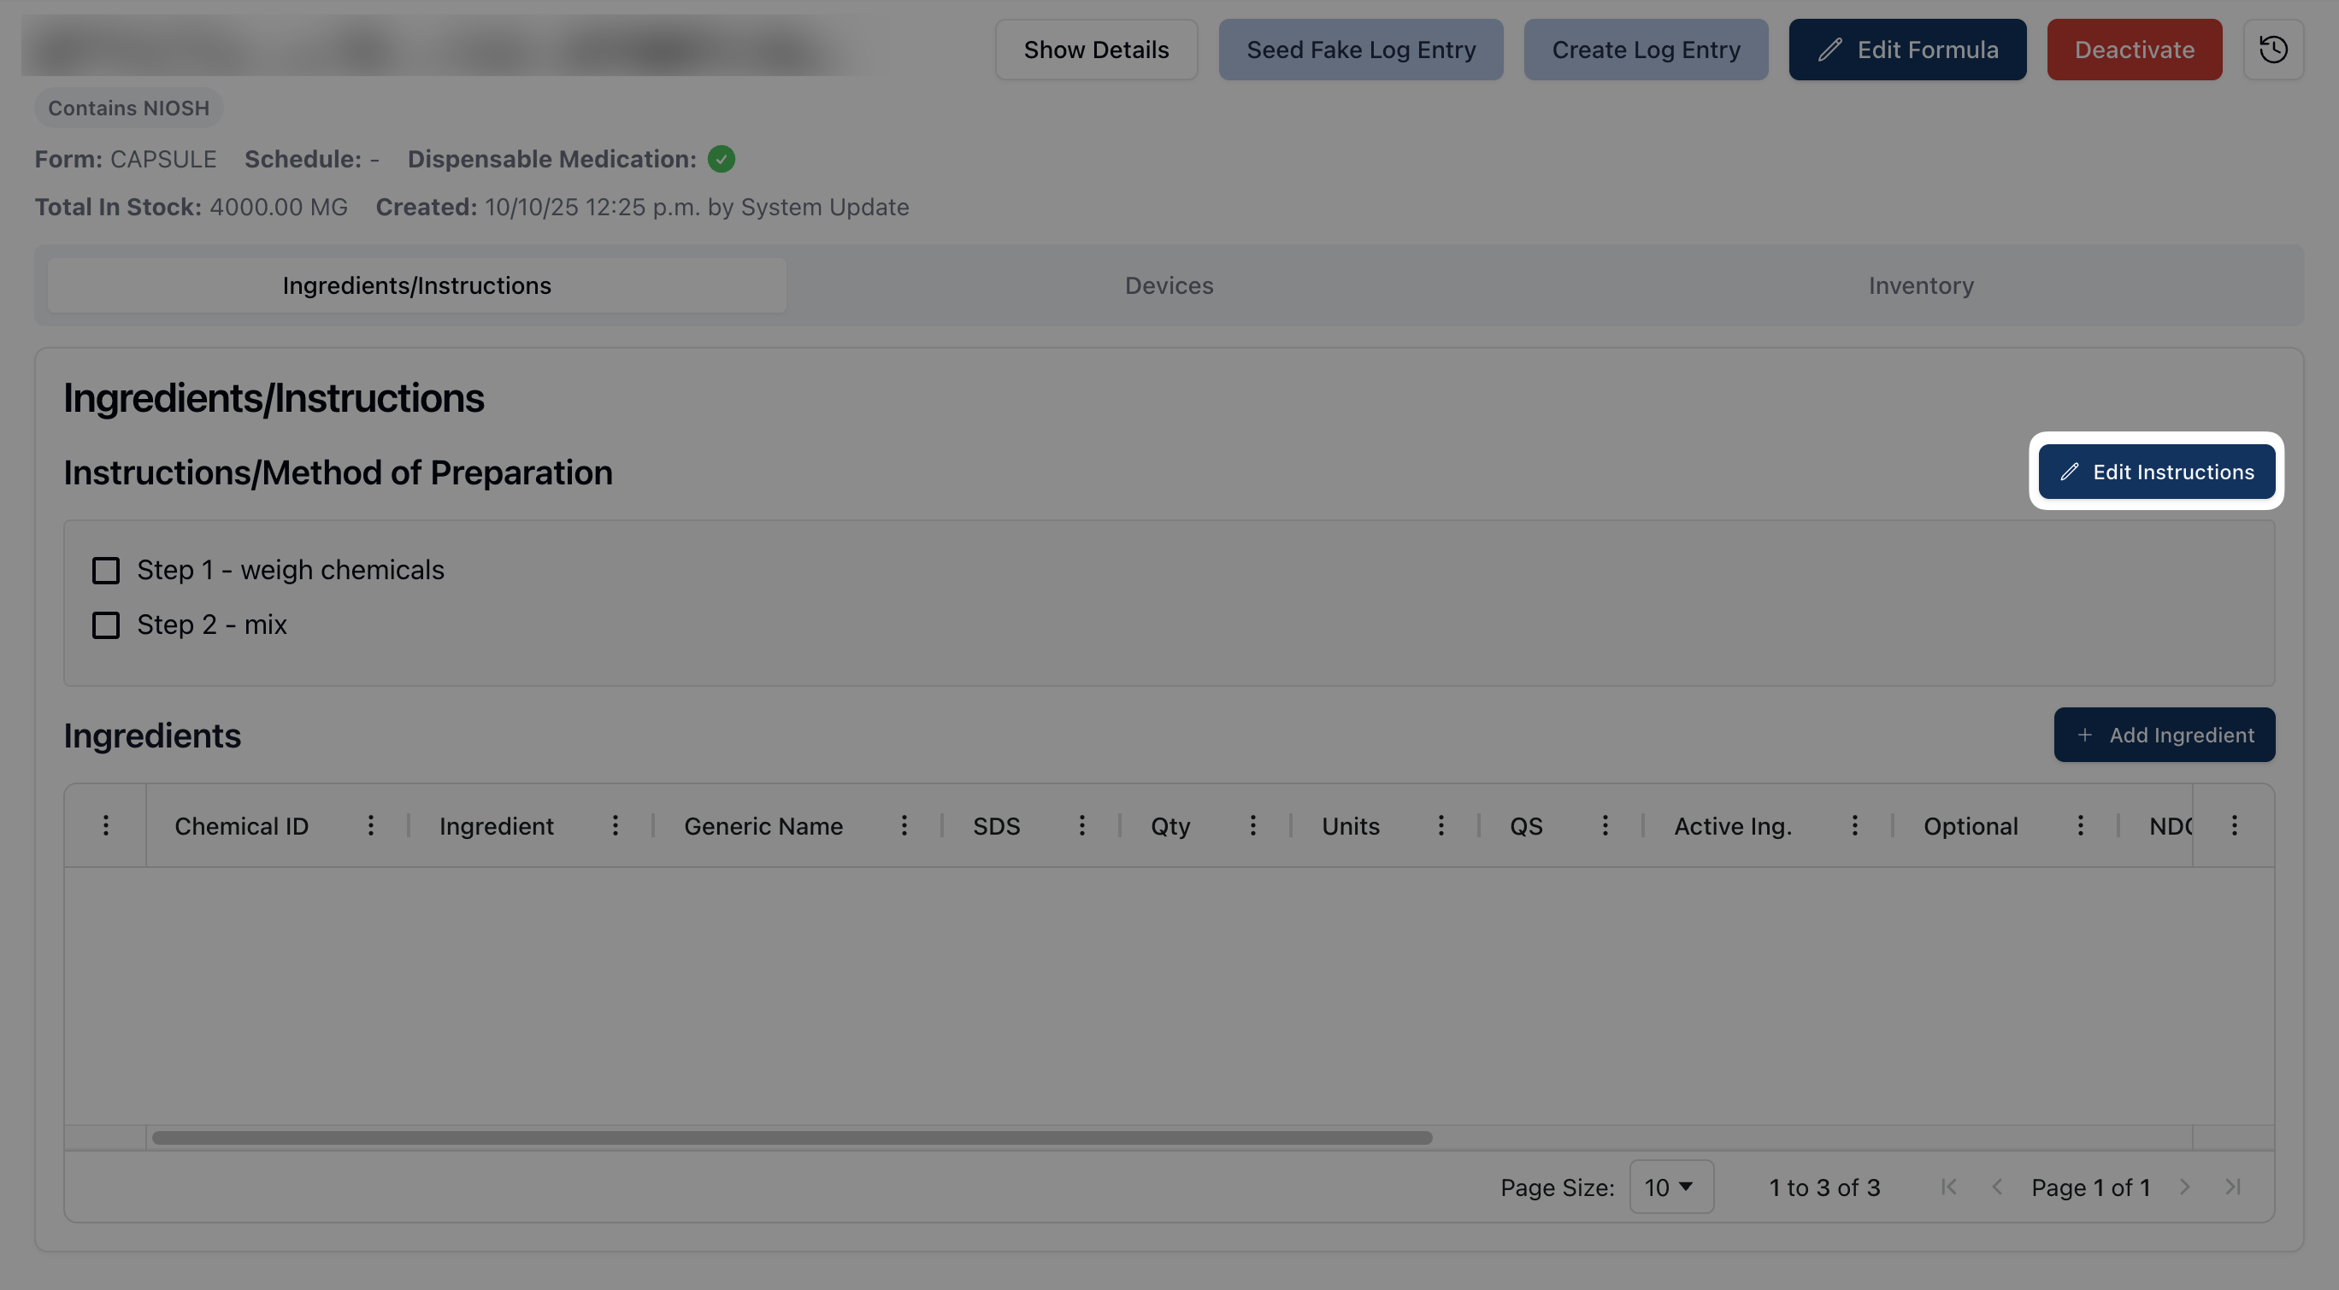
Task: Click the ingredients table horizontal scrollbar
Action: pos(792,1138)
